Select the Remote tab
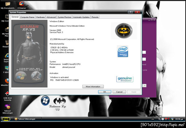 point(95,17)
